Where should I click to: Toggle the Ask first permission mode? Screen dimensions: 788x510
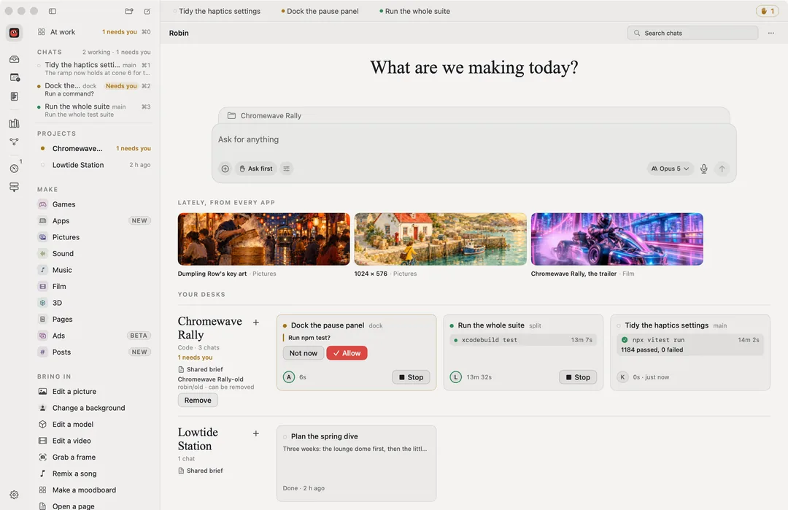point(256,169)
